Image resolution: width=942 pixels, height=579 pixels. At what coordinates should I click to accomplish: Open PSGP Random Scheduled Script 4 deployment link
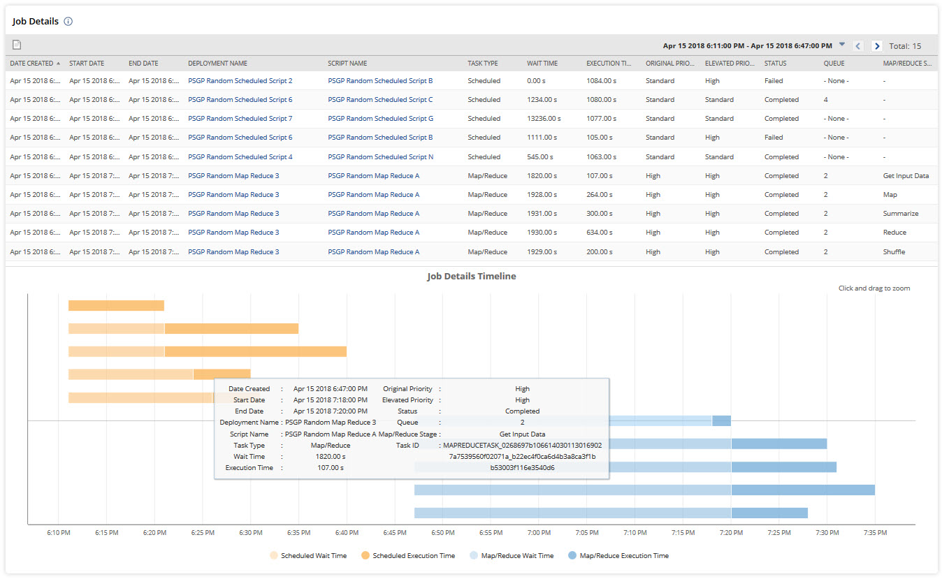tap(240, 157)
